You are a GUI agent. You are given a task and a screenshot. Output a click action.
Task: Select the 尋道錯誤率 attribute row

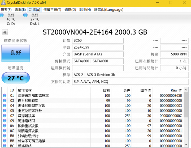coord(93,116)
